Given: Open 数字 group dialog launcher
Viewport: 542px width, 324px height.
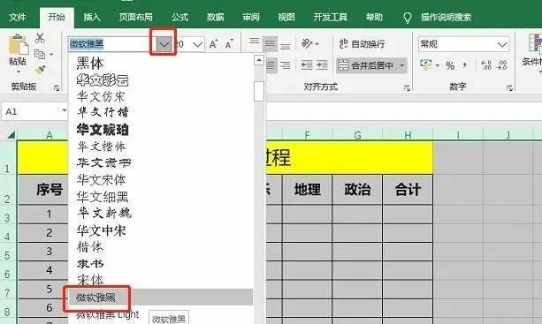Looking at the screenshot, I should pos(509,88).
